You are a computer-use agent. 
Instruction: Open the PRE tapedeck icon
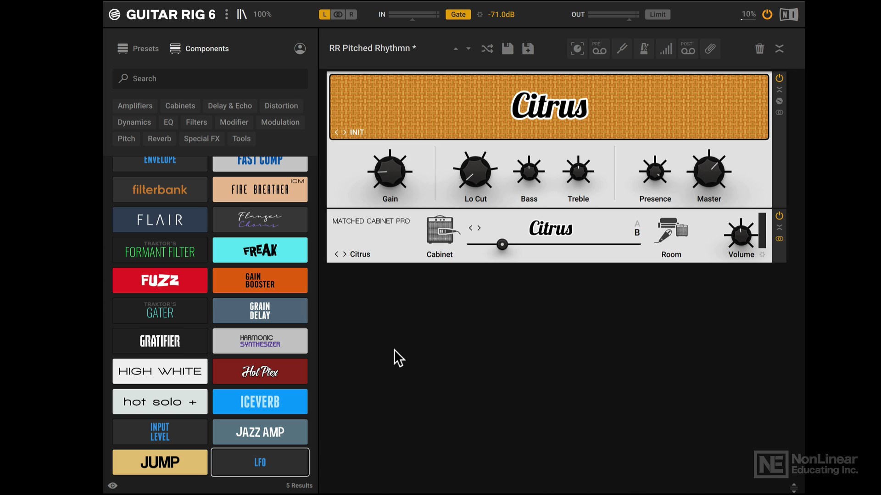[599, 49]
